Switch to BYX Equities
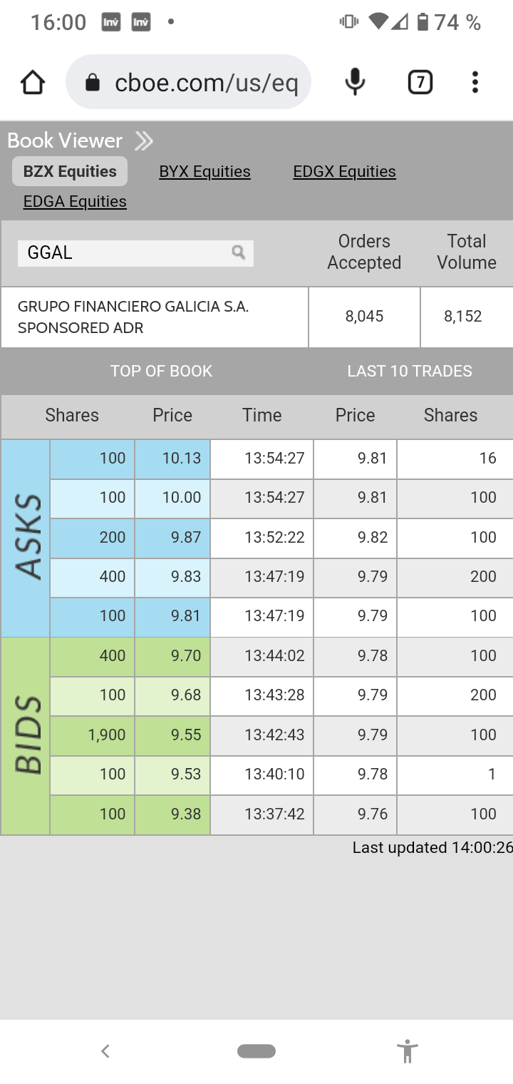513x1084 pixels. click(x=205, y=172)
